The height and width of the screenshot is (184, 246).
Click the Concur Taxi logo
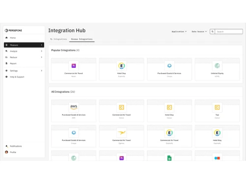(217, 107)
